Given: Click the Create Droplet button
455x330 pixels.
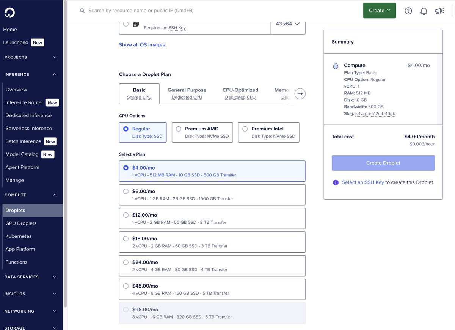Looking at the screenshot, I should point(383,163).
